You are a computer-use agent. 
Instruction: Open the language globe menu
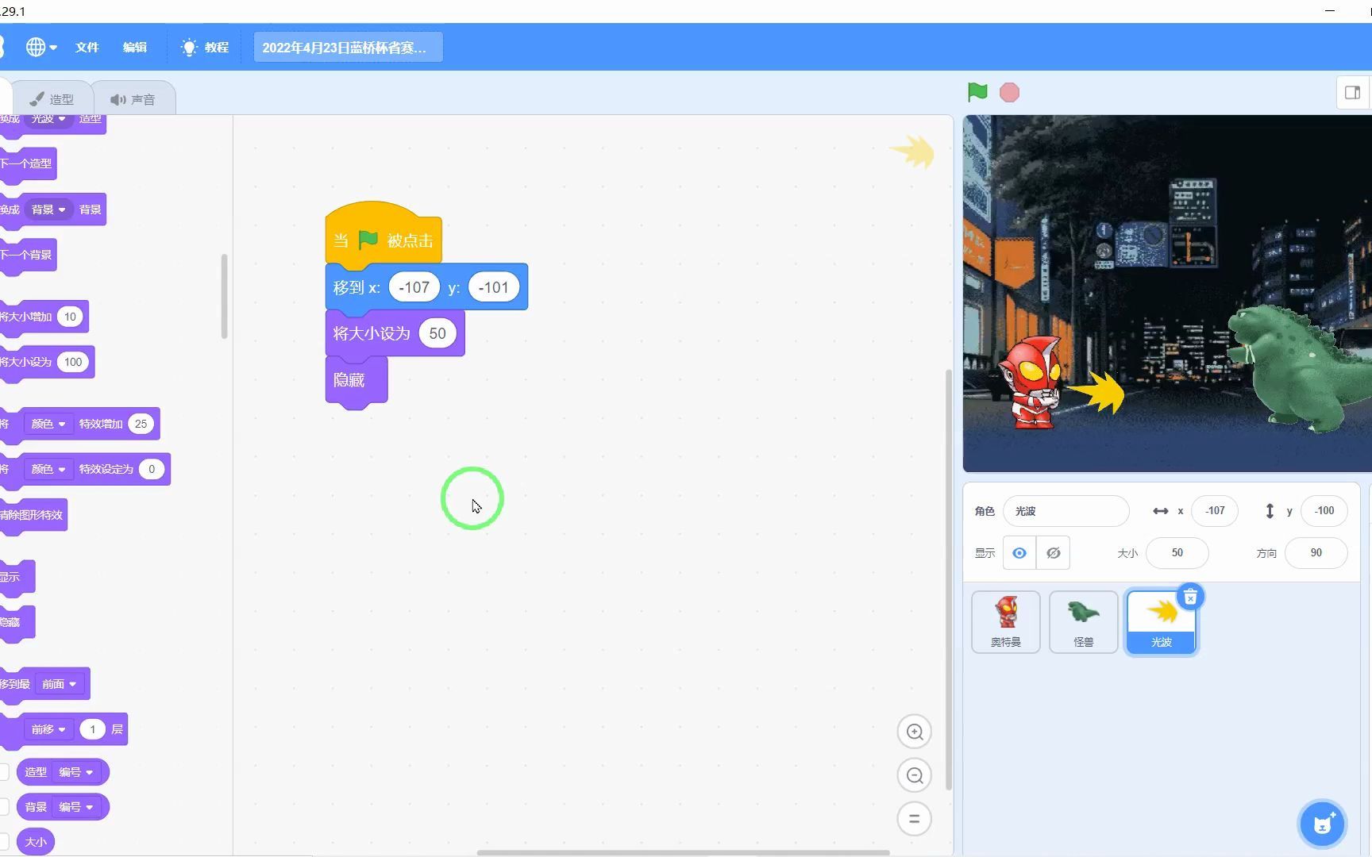coord(41,48)
